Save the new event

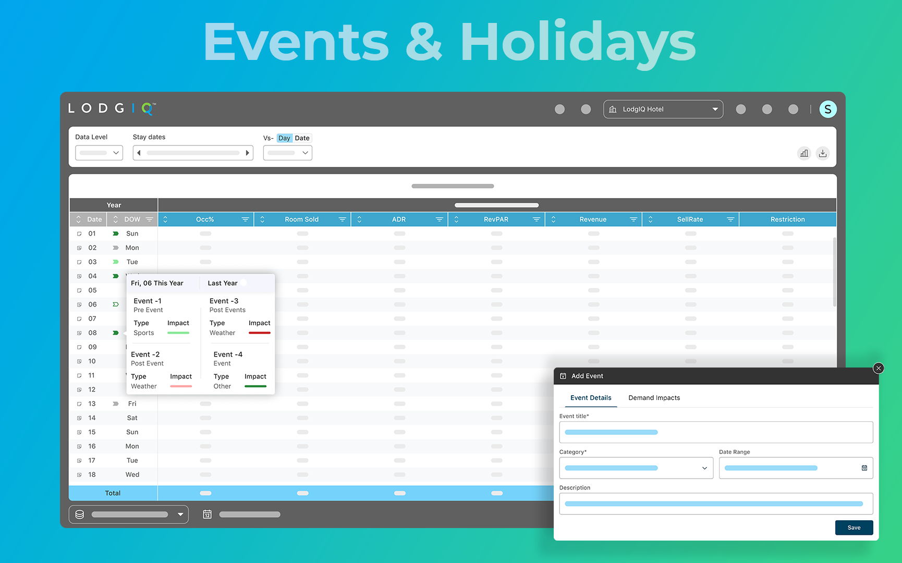click(x=854, y=528)
